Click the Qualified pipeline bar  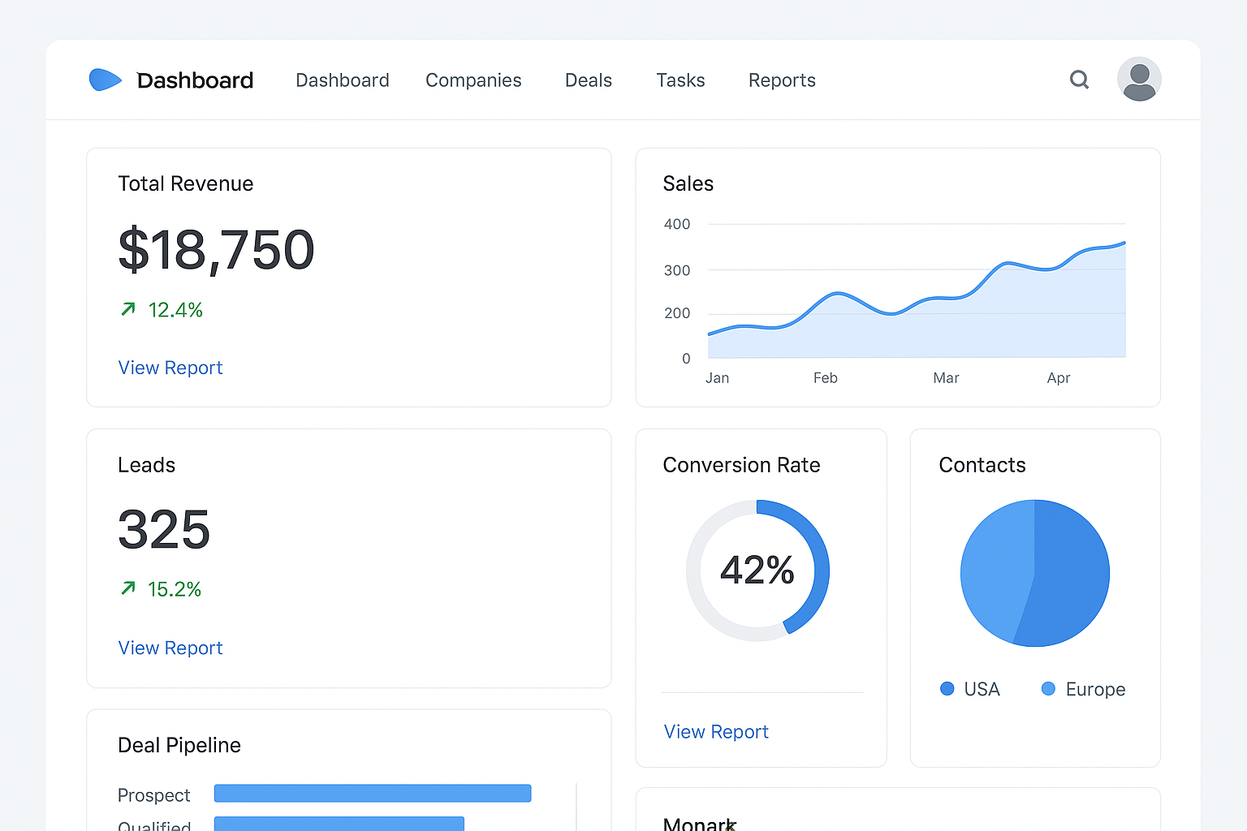point(339,824)
